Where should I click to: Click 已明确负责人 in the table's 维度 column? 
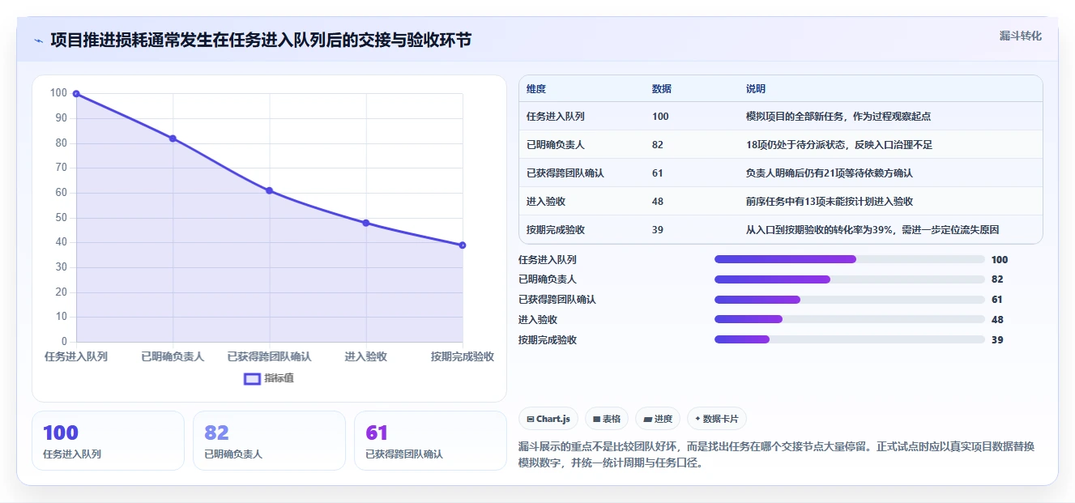coord(556,145)
